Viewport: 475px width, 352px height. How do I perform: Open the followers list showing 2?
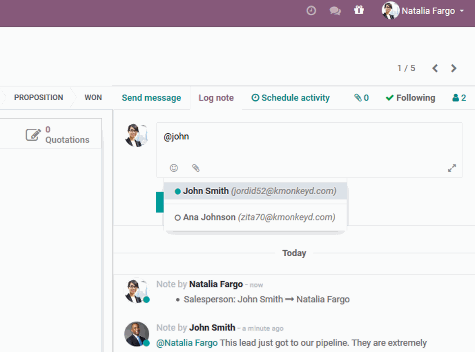click(458, 97)
